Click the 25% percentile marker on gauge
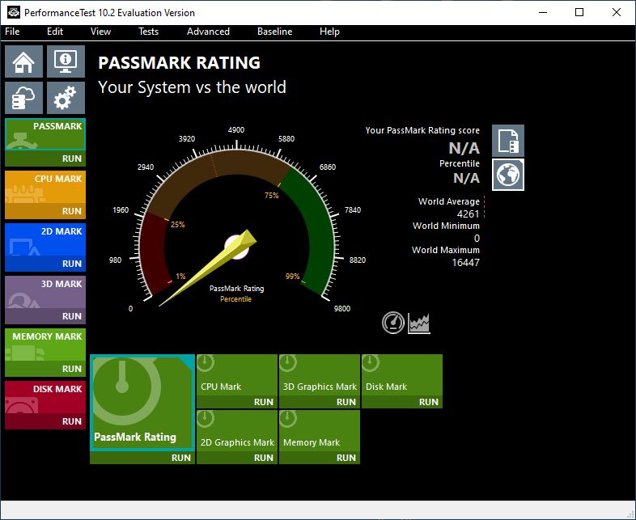Viewport: 636px width, 520px height. click(178, 225)
